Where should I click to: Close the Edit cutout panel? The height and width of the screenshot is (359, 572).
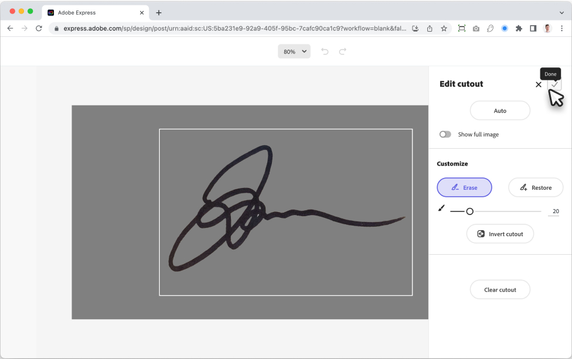(539, 84)
